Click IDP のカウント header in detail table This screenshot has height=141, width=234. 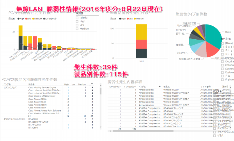[115, 87]
